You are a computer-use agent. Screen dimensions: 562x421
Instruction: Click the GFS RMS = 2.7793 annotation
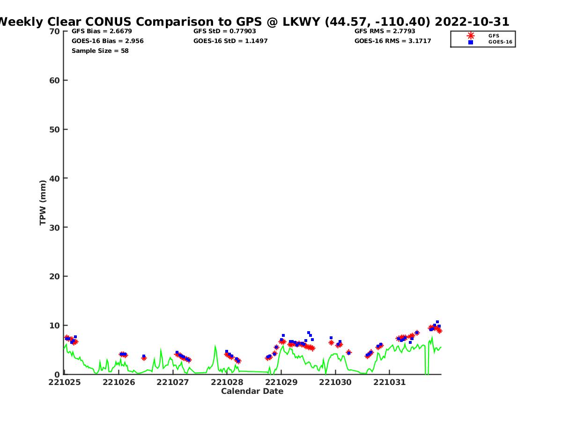coord(385,31)
